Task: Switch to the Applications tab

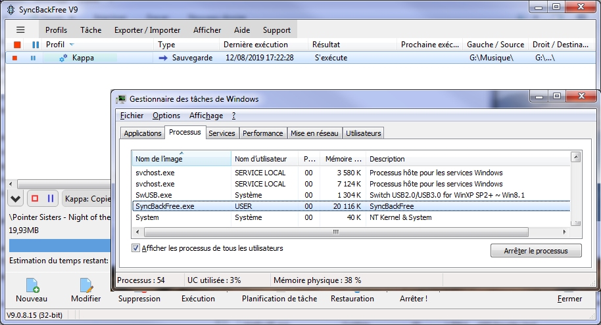Action: pos(143,133)
